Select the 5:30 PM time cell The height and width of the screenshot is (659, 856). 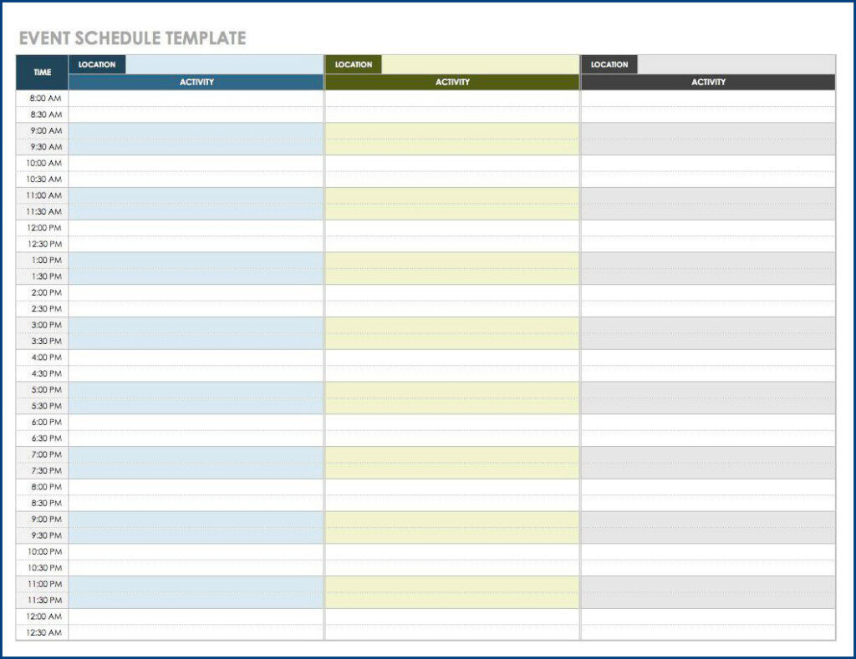tap(41, 406)
